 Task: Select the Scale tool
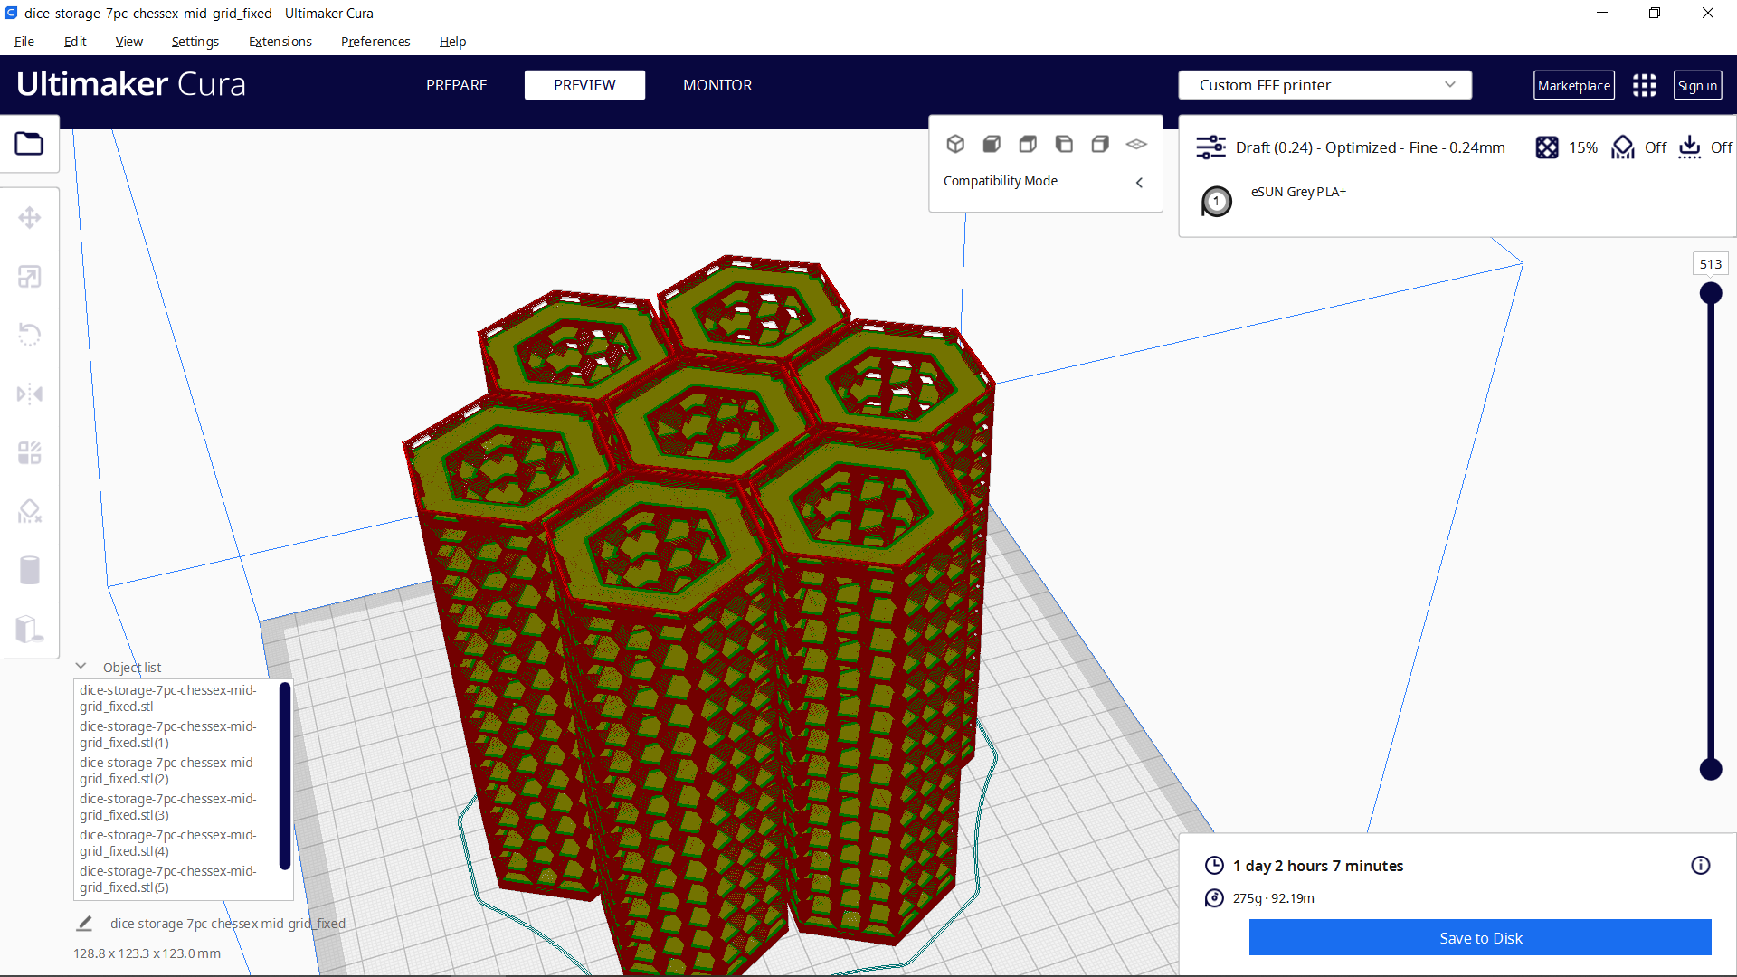click(30, 276)
